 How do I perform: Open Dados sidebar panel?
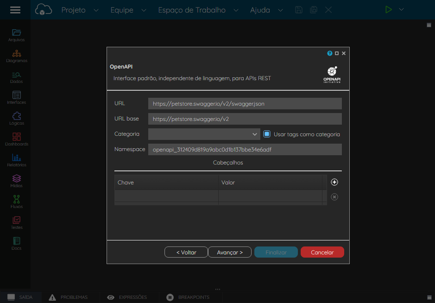[x=16, y=77]
